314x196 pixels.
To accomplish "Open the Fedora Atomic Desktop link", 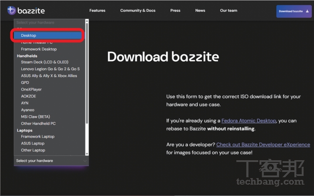I will tap(249, 120).
